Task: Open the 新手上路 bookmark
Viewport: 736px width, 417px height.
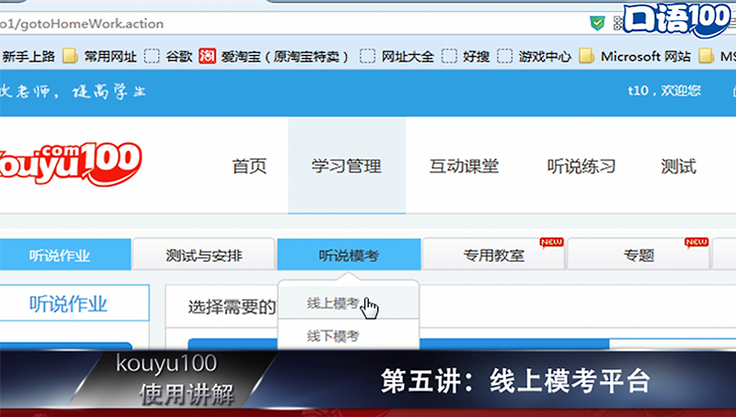Action: pyautogui.click(x=28, y=57)
